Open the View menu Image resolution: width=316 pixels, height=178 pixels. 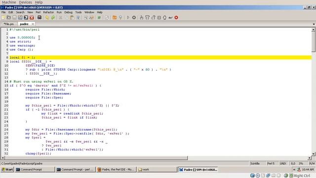pos(30,12)
